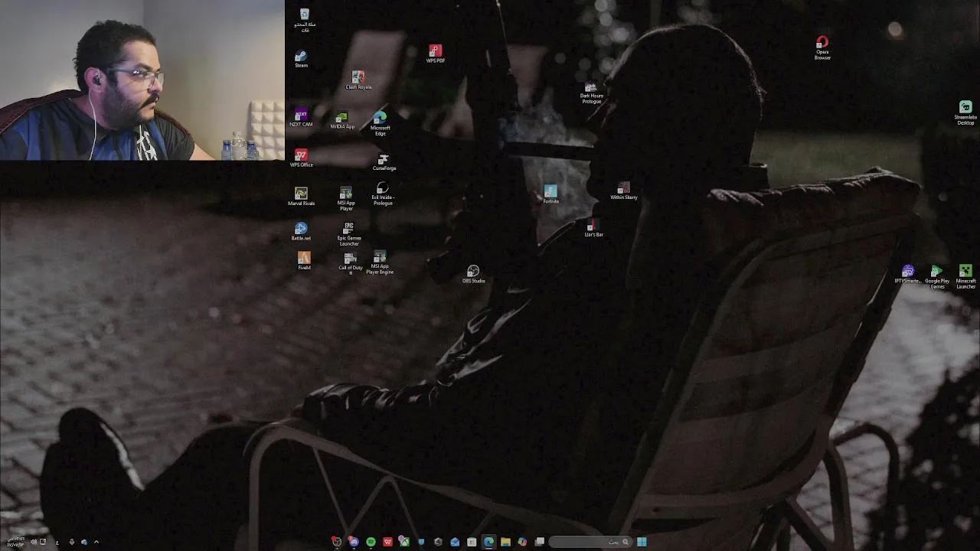Open the Windows Start menu button

point(642,542)
